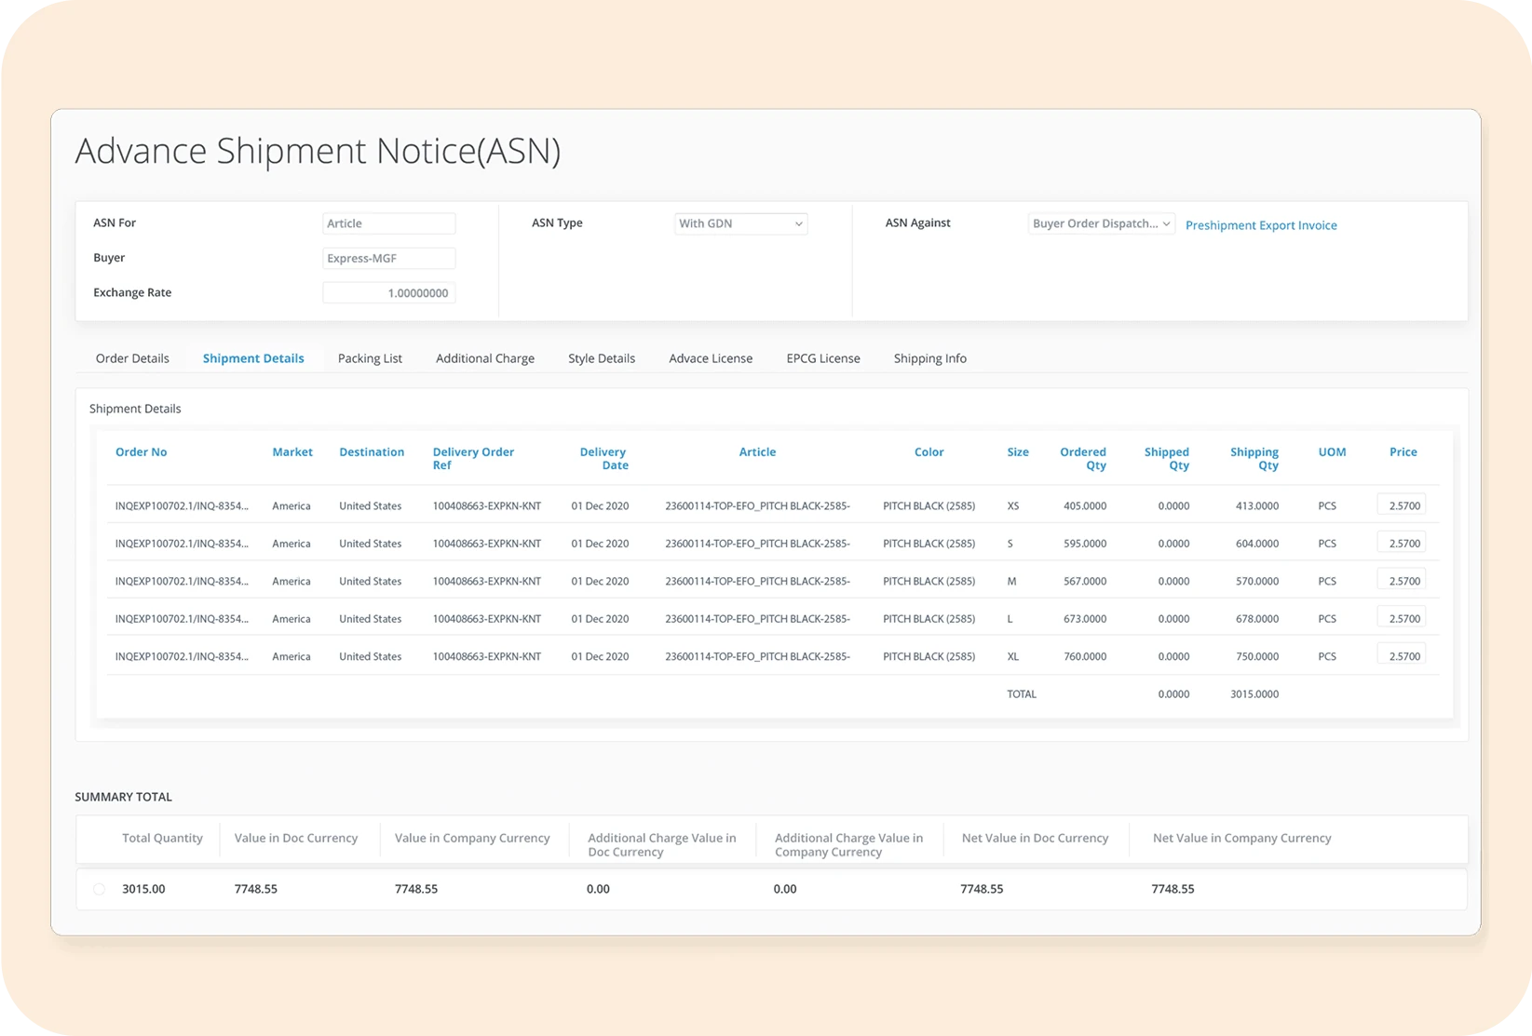Screen dimensions: 1532x1036
Task: Go to the Additional Charge tab
Action: (484, 358)
